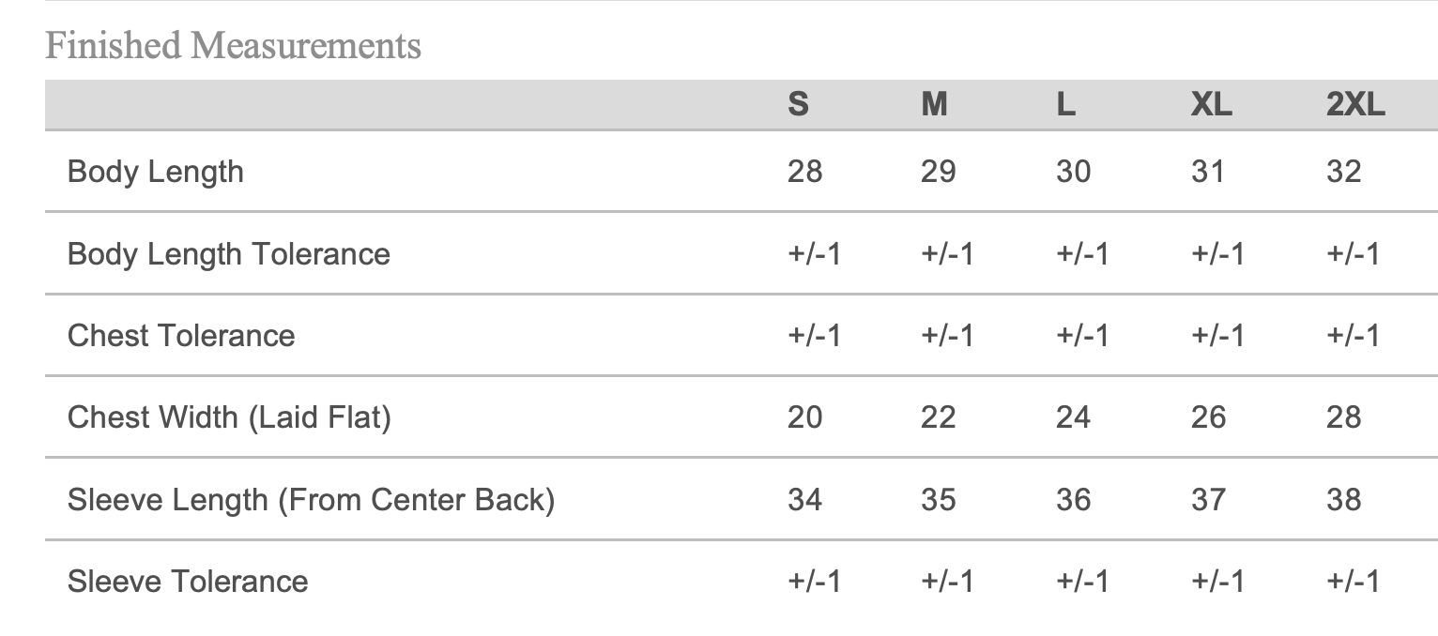Select the S size column header
The image size is (1438, 636).
coord(798,104)
